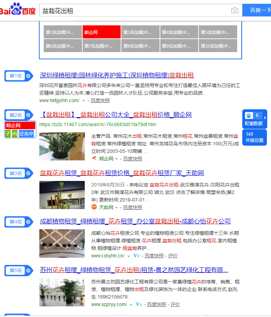Open 苏州花卉租摆 景之然园艺 result link
Screen dimensions: 271x317
134,270
